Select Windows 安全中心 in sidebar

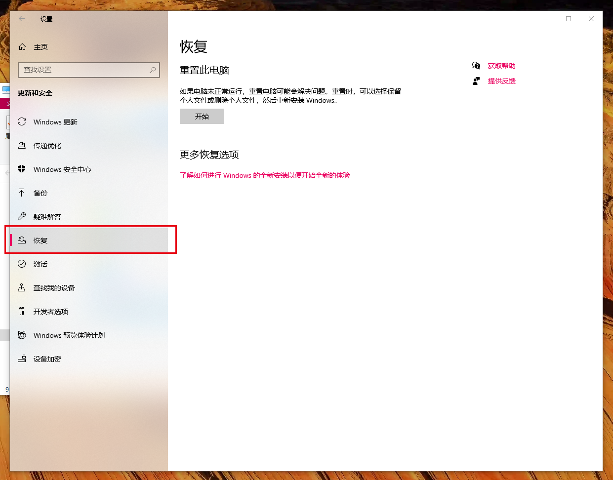(89, 169)
